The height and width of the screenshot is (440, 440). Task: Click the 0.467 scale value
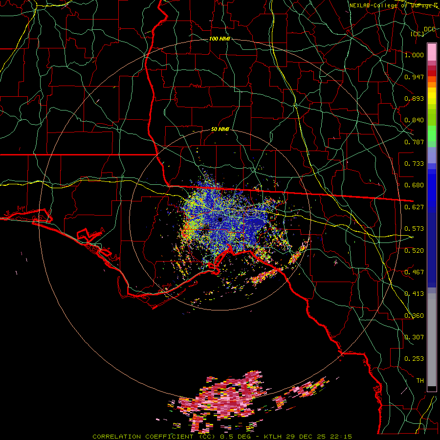[414, 272]
